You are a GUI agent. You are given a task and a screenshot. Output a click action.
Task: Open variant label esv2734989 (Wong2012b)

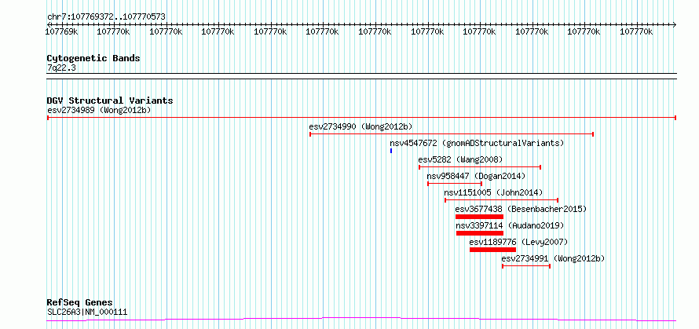point(99,110)
